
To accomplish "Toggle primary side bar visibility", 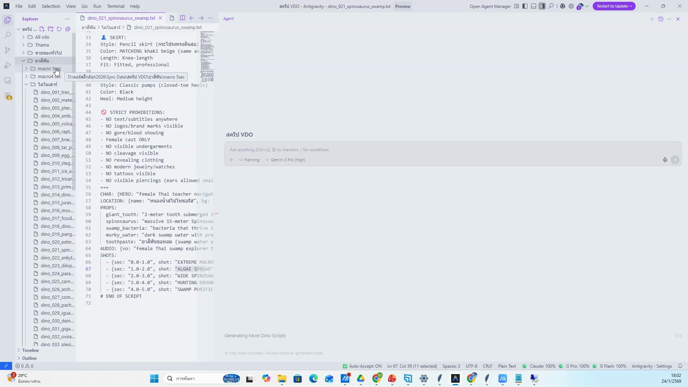I will 525,6.
